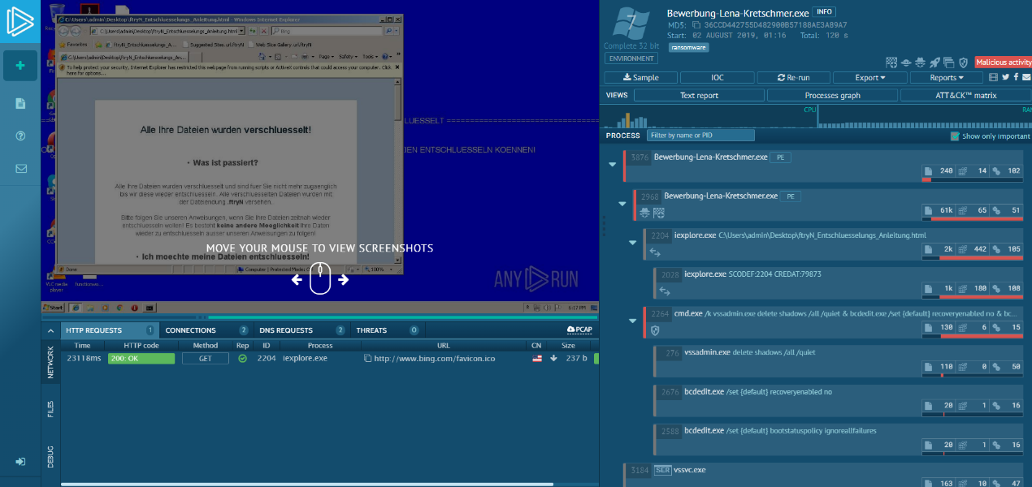Collapse process tree under PID 3876
Image resolution: width=1032 pixels, height=487 pixels.
[613, 164]
